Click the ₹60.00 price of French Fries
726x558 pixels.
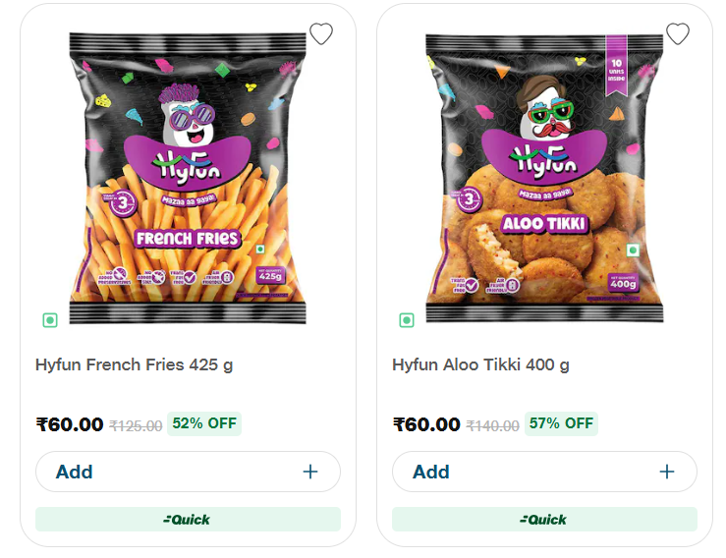(x=69, y=424)
